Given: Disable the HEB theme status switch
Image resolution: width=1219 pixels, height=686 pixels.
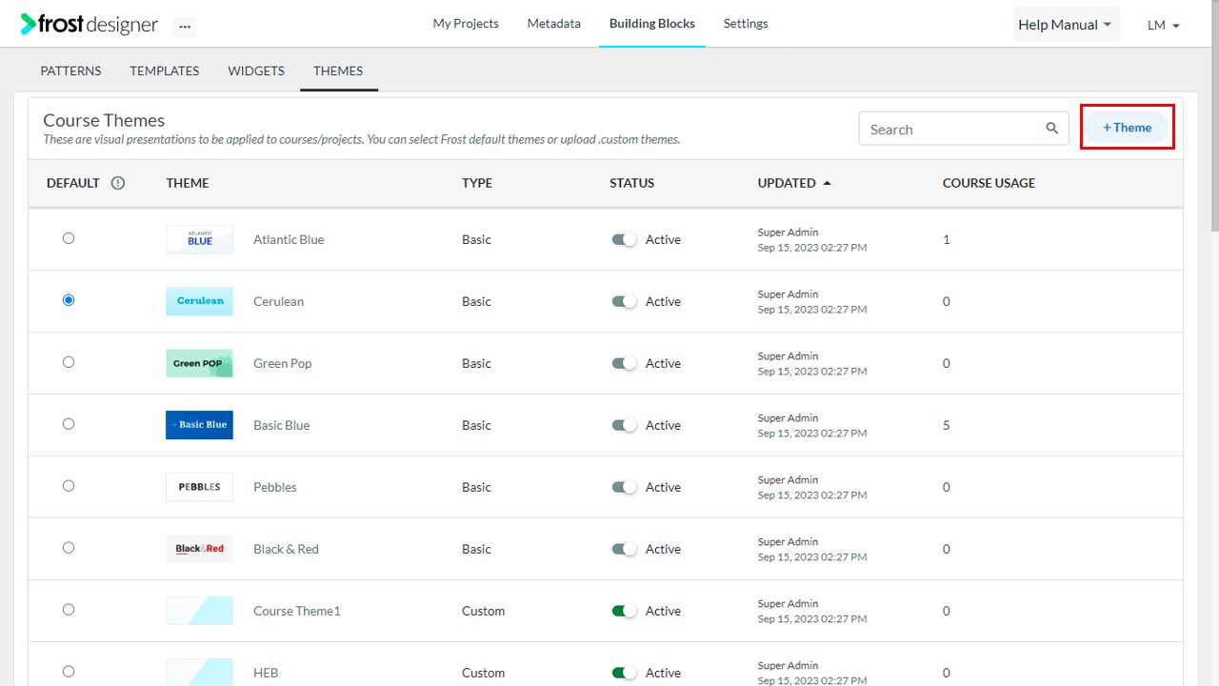Looking at the screenshot, I should [x=624, y=673].
